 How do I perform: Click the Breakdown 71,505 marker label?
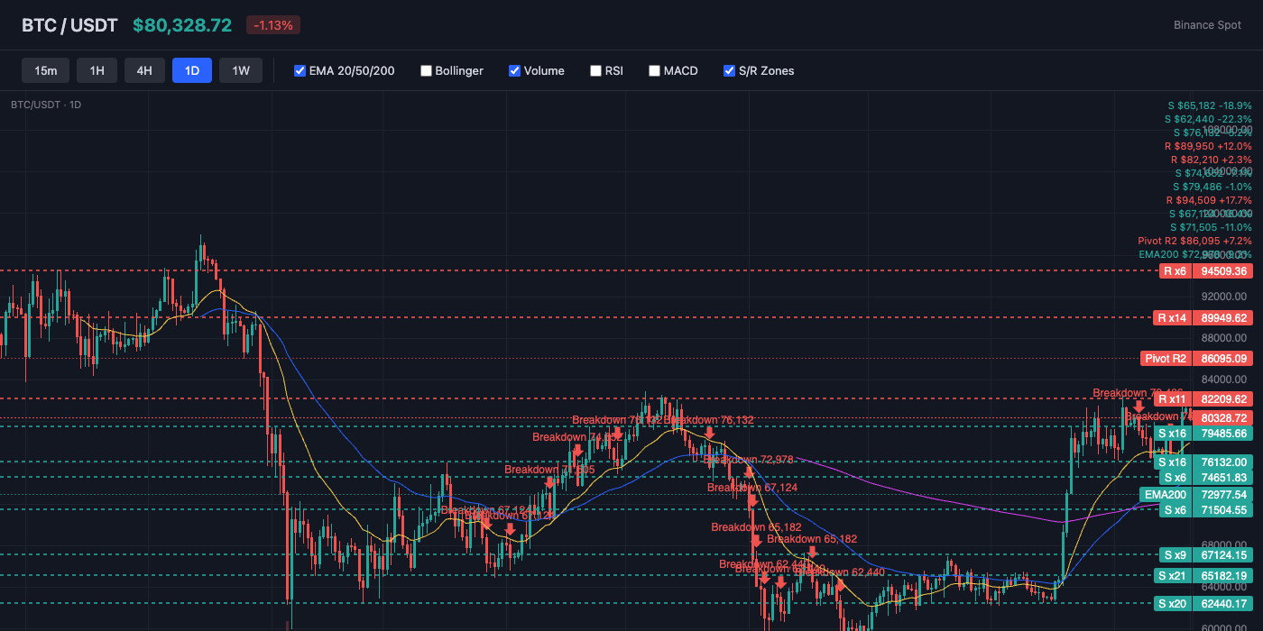pyautogui.click(x=549, y=470)
